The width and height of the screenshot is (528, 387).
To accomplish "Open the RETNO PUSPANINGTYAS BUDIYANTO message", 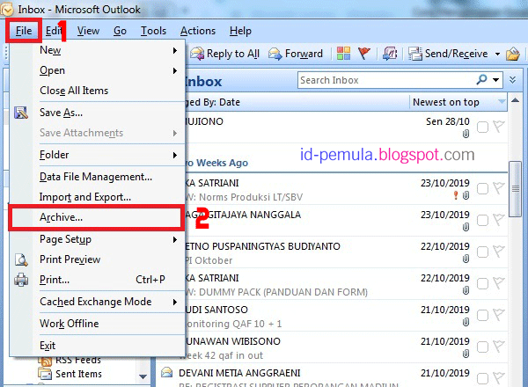I will tap(346, 252).
